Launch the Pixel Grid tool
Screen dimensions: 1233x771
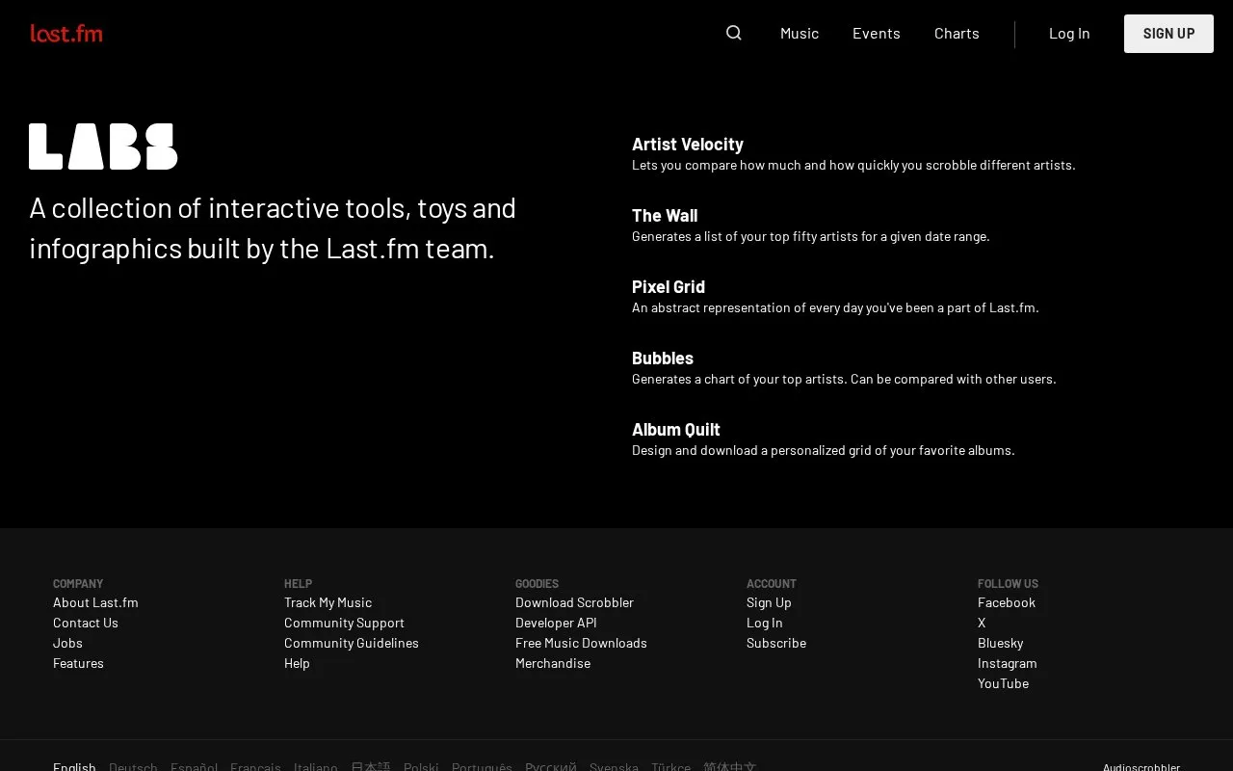[669, 286]
